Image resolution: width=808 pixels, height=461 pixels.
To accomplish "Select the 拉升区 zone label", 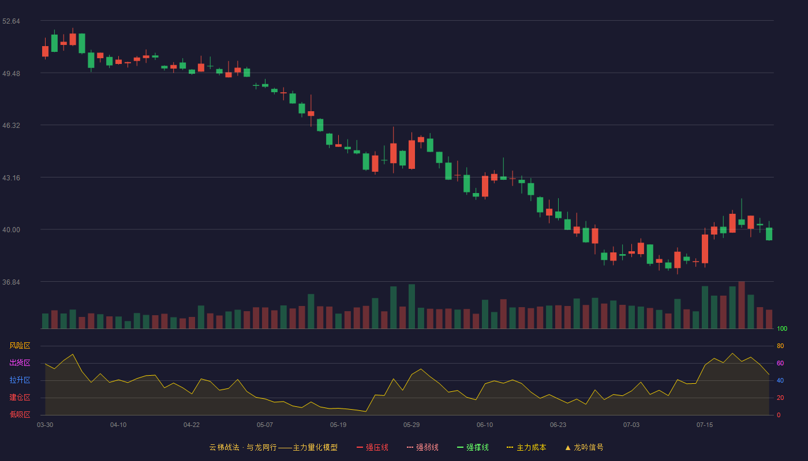I will tap(20, 380).
